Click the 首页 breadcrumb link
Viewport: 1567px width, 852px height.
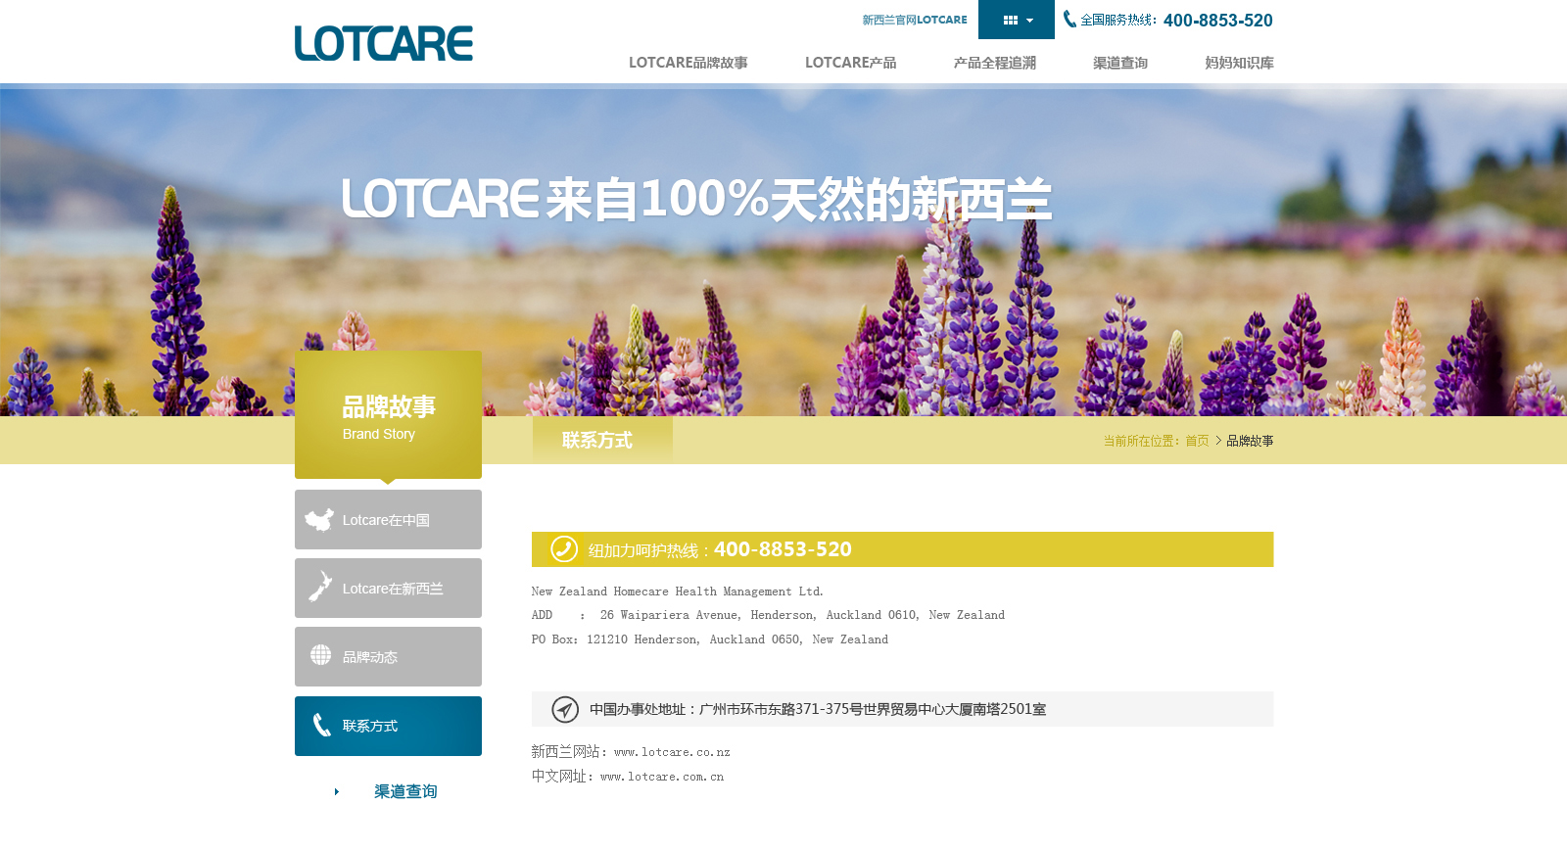click(1197, 441)
